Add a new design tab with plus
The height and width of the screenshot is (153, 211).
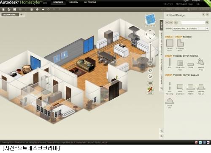(x=22, y=14)
